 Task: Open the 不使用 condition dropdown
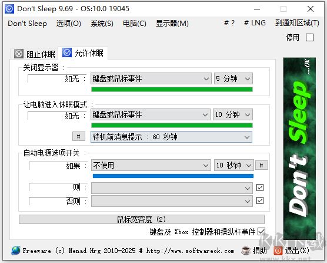151,165
